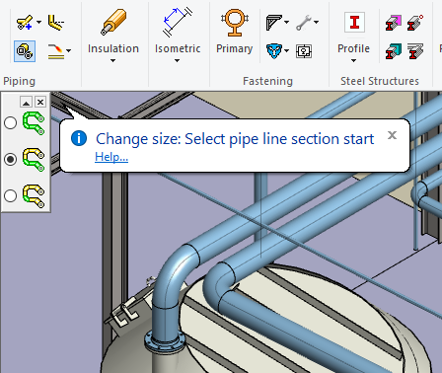Select the magenta steel profile extension icon

[394, 23]
